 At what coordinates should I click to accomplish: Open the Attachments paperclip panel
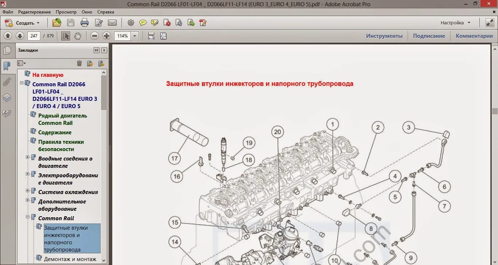click(x=7, y=82)
